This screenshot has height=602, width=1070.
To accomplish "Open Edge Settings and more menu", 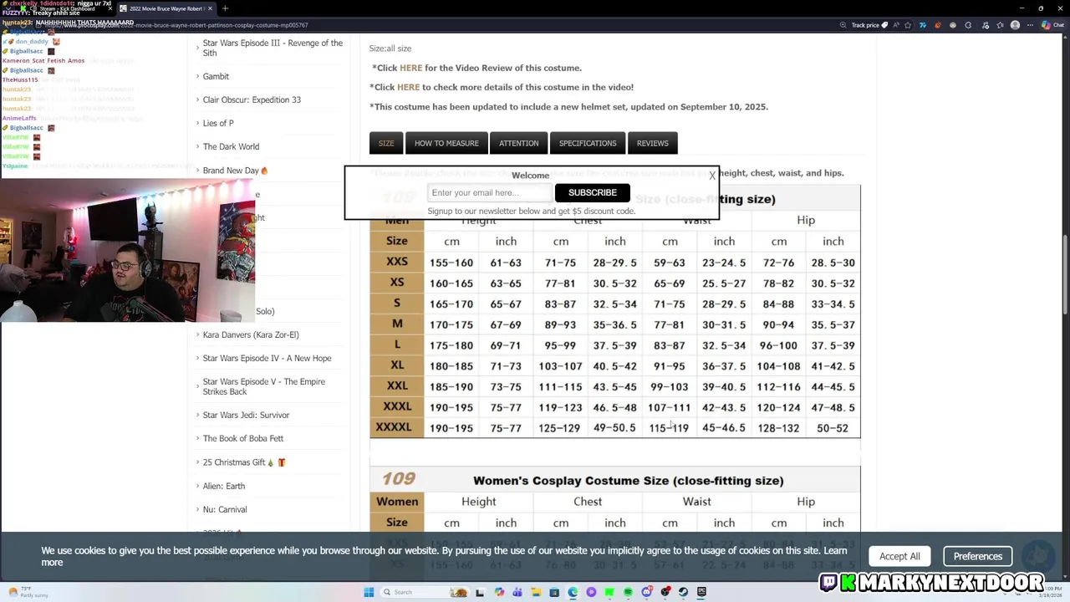I will (x=1030, y=25).
